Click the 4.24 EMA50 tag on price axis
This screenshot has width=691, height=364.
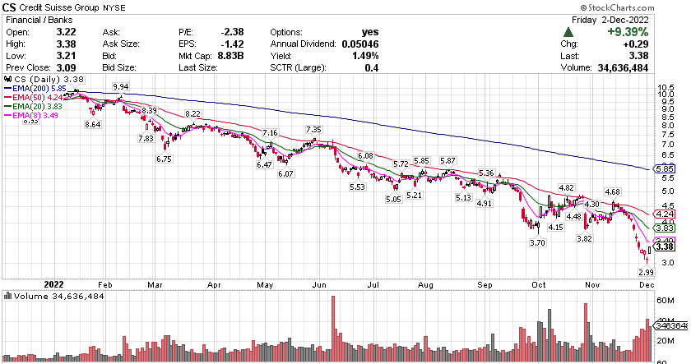point(665,214)
